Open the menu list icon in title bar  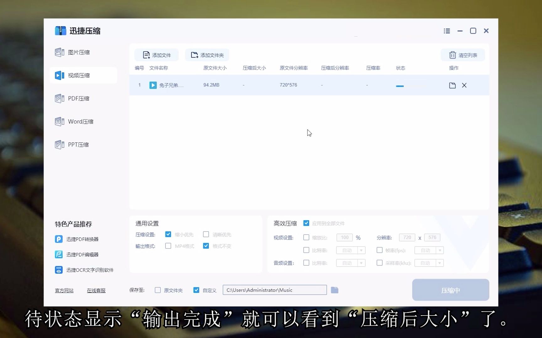(x=447, y=31)
